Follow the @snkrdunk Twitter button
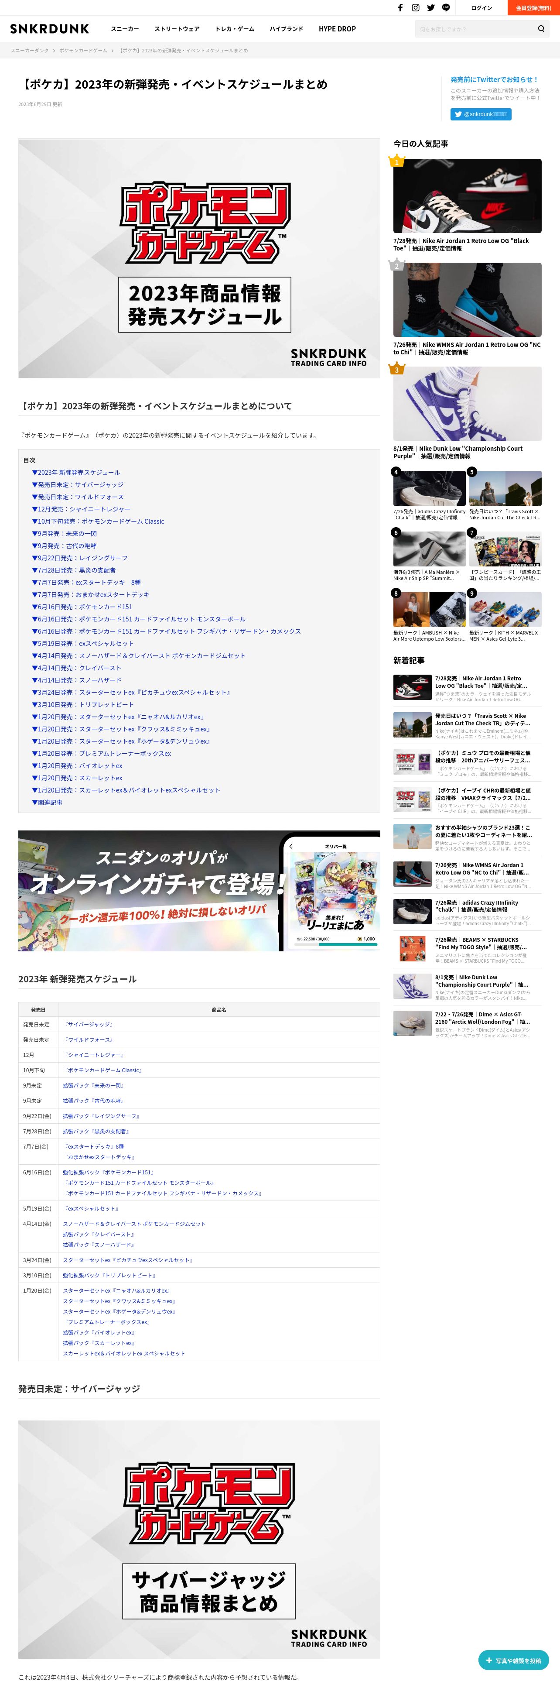 481,114
